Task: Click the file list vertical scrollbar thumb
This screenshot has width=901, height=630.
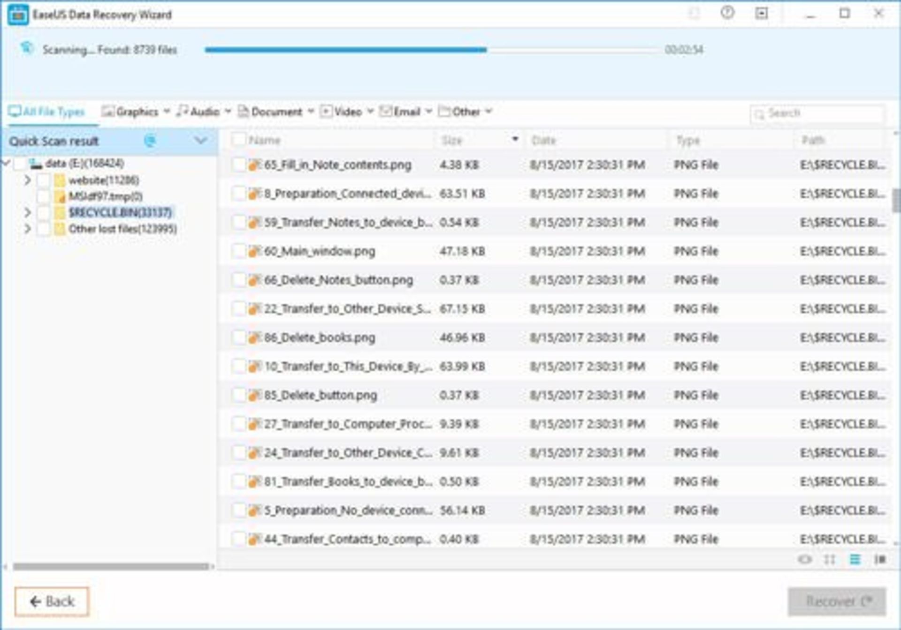Action: tap(896, 201)
